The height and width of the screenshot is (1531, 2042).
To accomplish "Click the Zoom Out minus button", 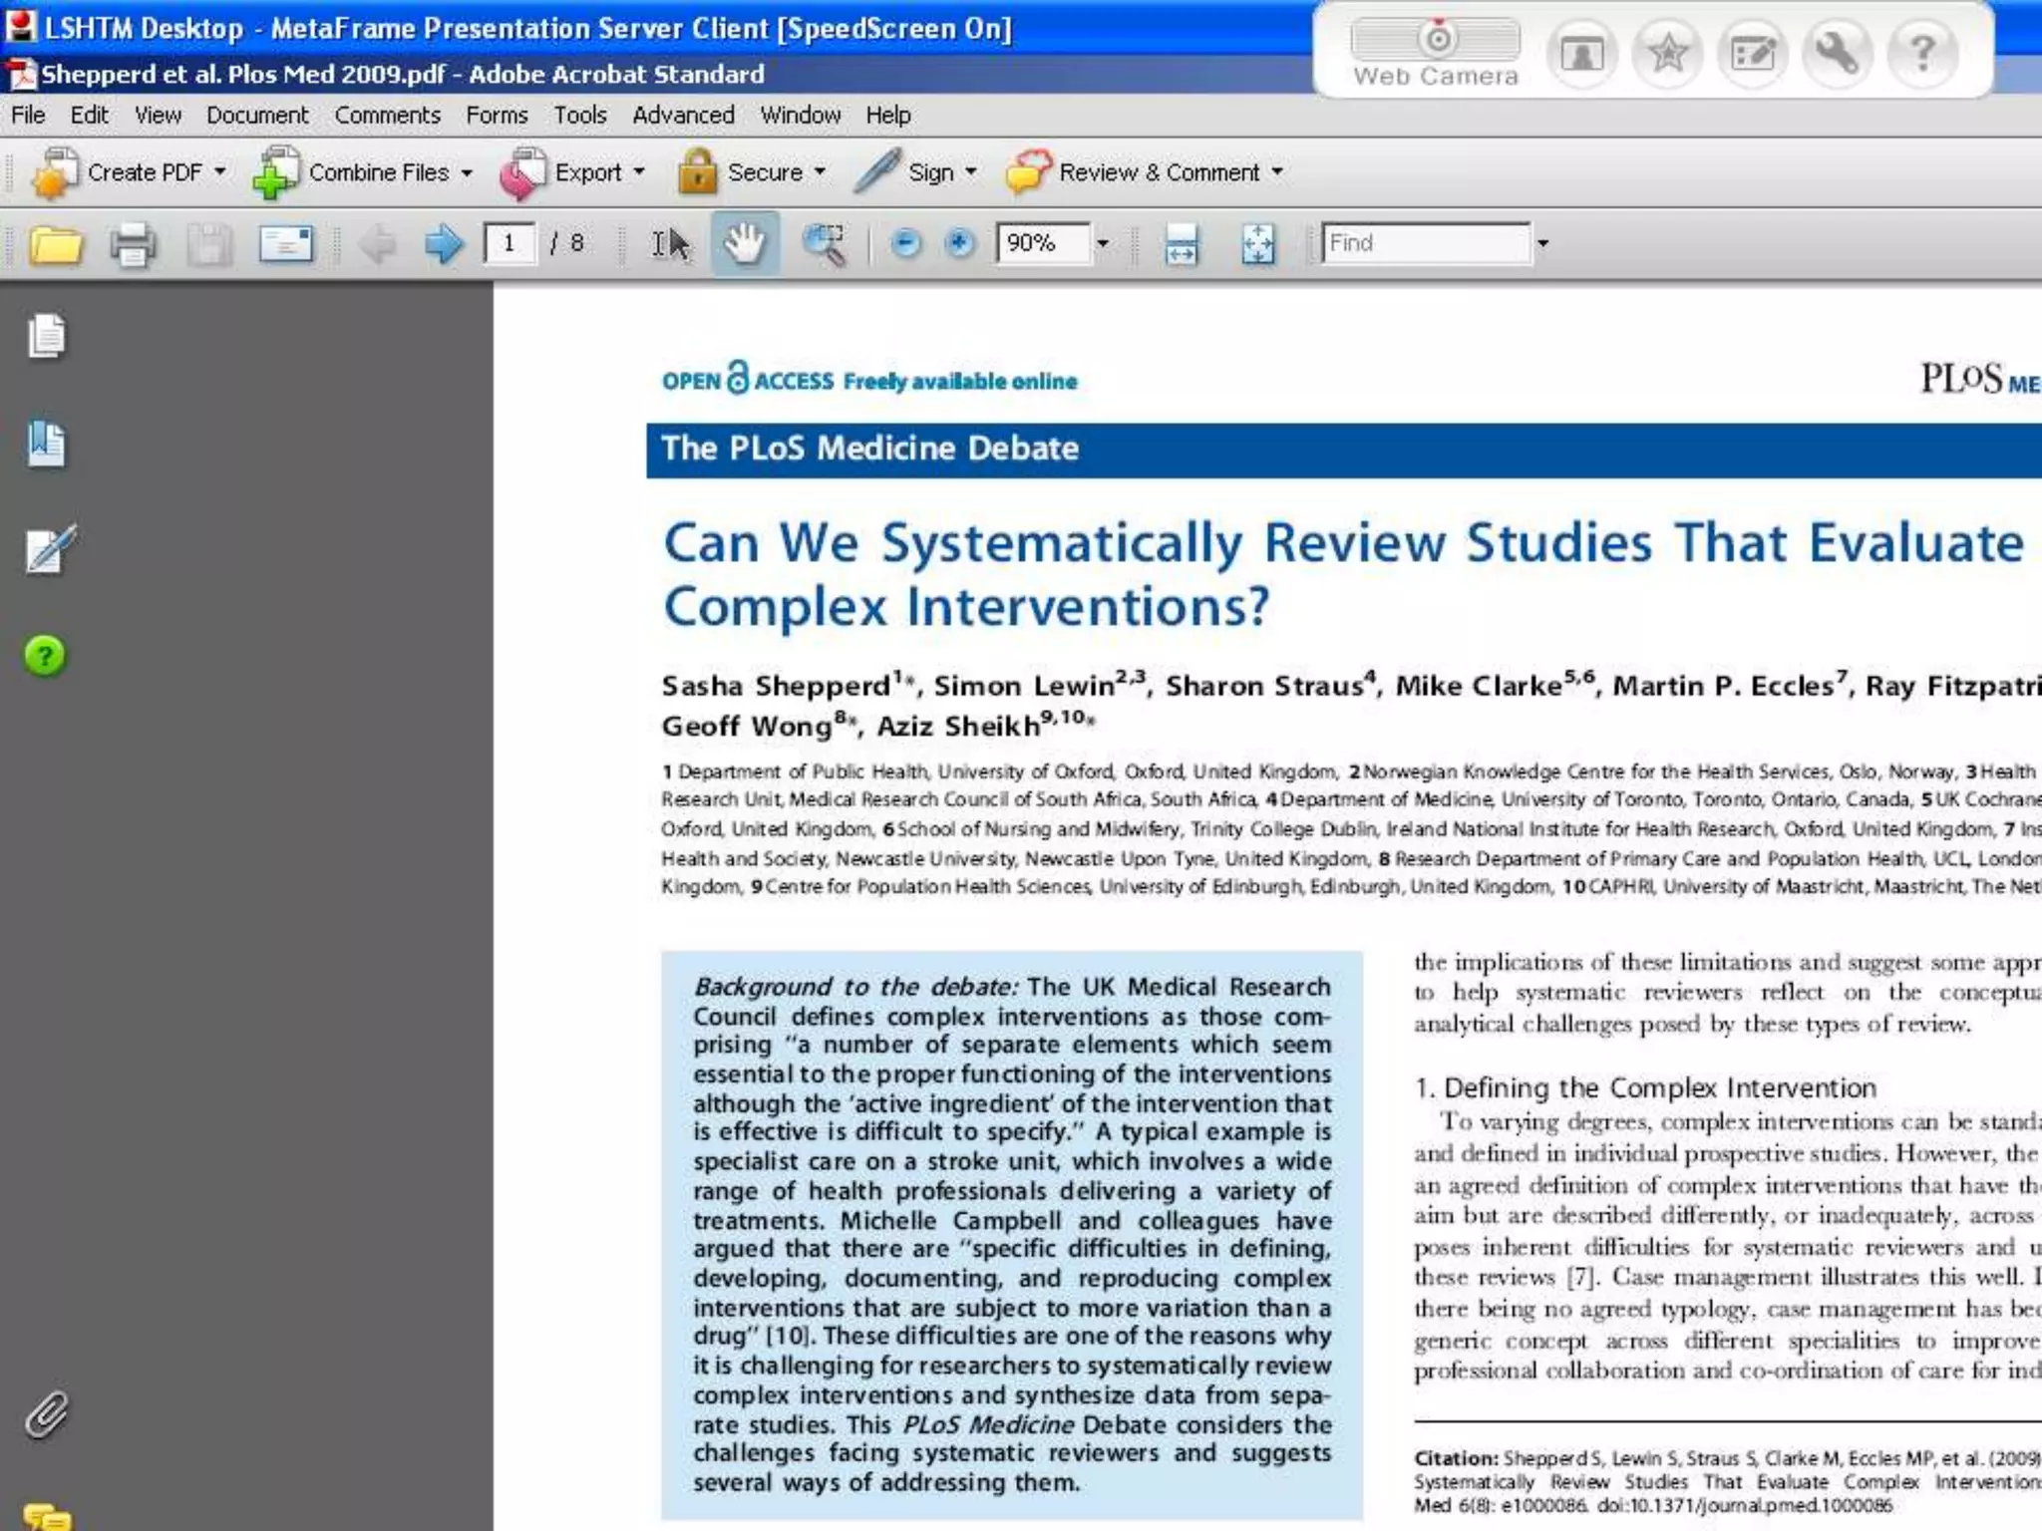I will coord(905,243).
